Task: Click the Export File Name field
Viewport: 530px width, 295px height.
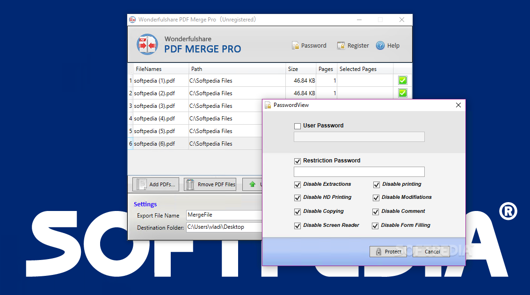Action: click(224, 215)
